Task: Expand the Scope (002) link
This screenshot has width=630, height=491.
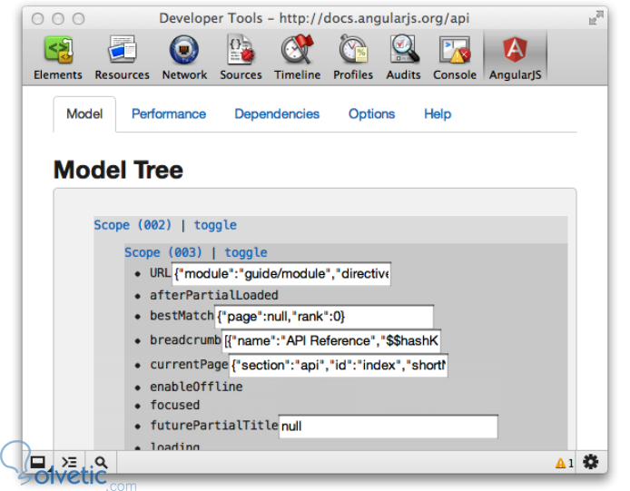Action: point(133,224)
